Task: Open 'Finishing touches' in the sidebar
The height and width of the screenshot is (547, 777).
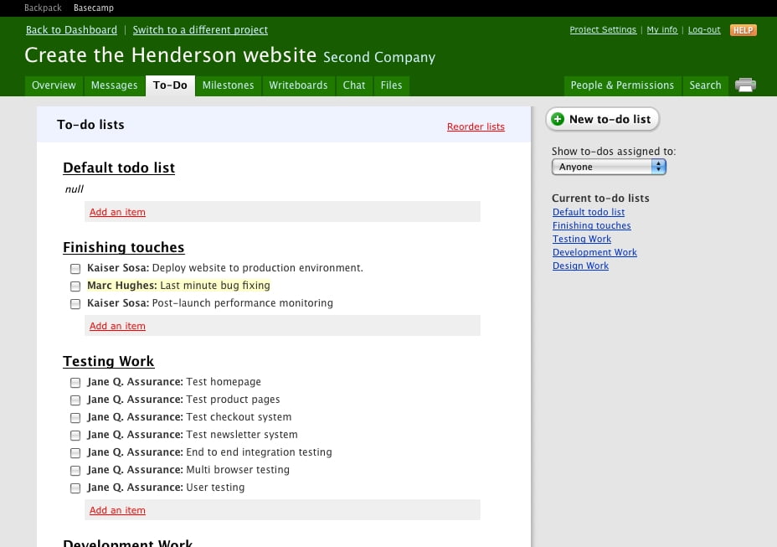Action: [x=592, y=225]
